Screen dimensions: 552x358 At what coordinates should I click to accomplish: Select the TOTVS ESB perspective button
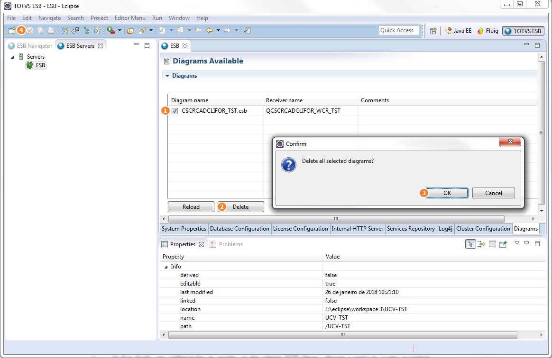(x=523, y=31)
